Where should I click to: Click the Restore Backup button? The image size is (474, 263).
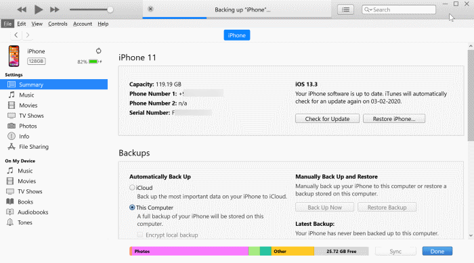coord(387,208)
